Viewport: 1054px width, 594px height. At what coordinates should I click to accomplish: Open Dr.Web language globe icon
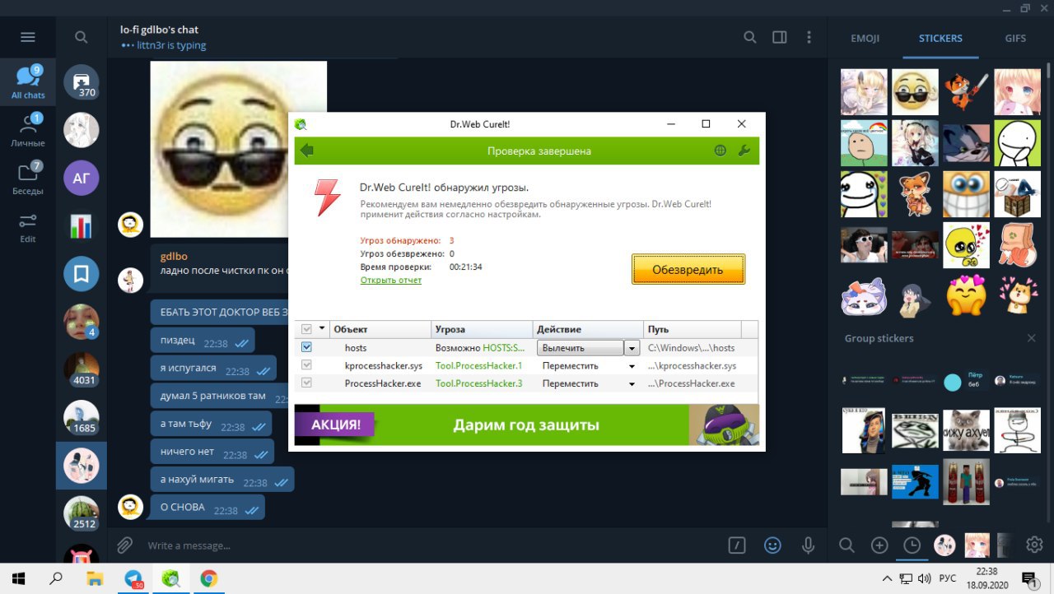[721, 151]
